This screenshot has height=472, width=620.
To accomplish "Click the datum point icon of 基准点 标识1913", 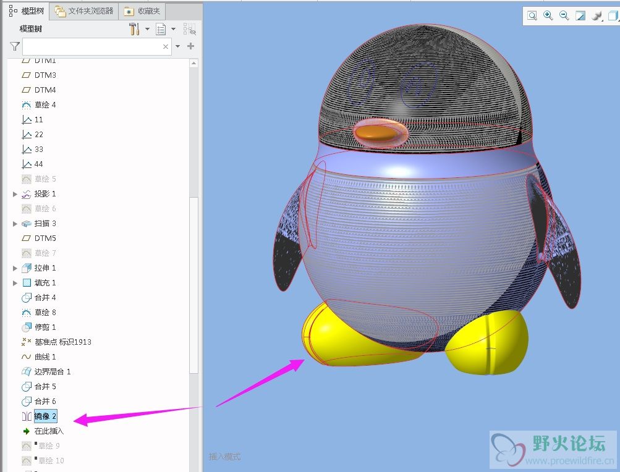I will [x=26, y=342].
